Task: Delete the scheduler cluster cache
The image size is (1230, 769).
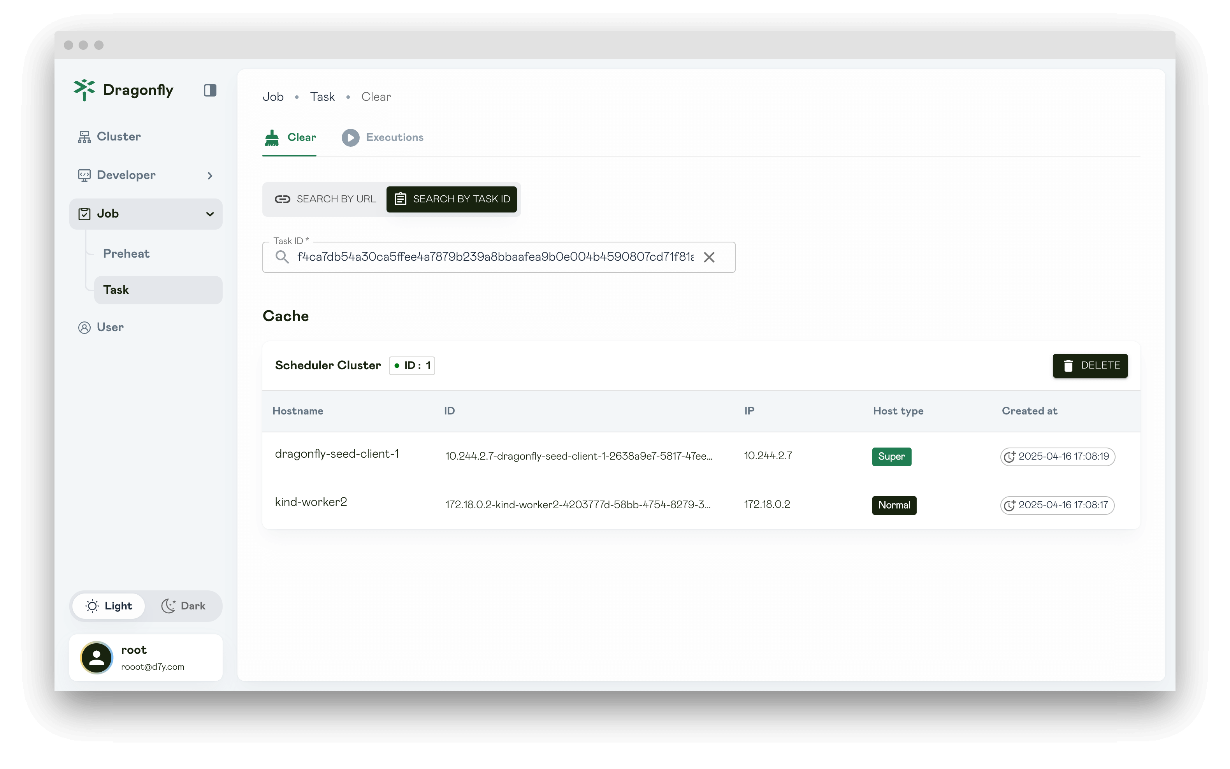Action: pos(1090,366)
